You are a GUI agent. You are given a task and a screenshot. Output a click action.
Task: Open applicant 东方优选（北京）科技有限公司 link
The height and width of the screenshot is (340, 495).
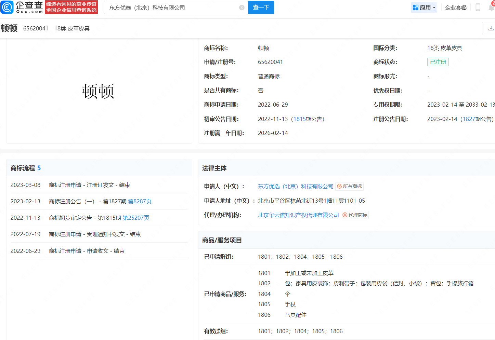(296, 186)
